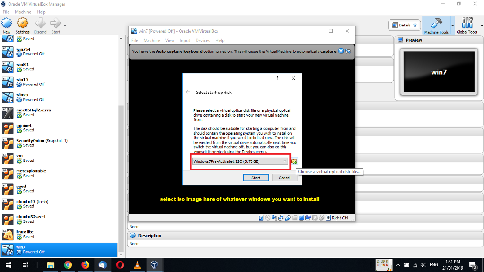The height and width of the screenshot is (272, 484).
Task: Select the macOSHighSierra virtual machine
Action: (x=59, y=112)
